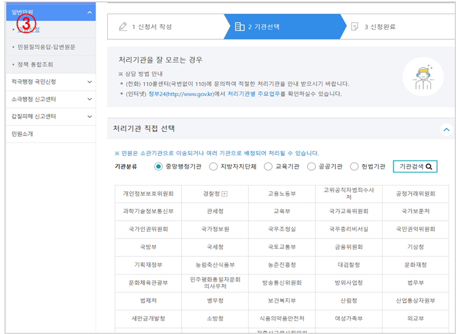
Task: Choose 기획재정부 from the agency table
Action: (149, 265)
